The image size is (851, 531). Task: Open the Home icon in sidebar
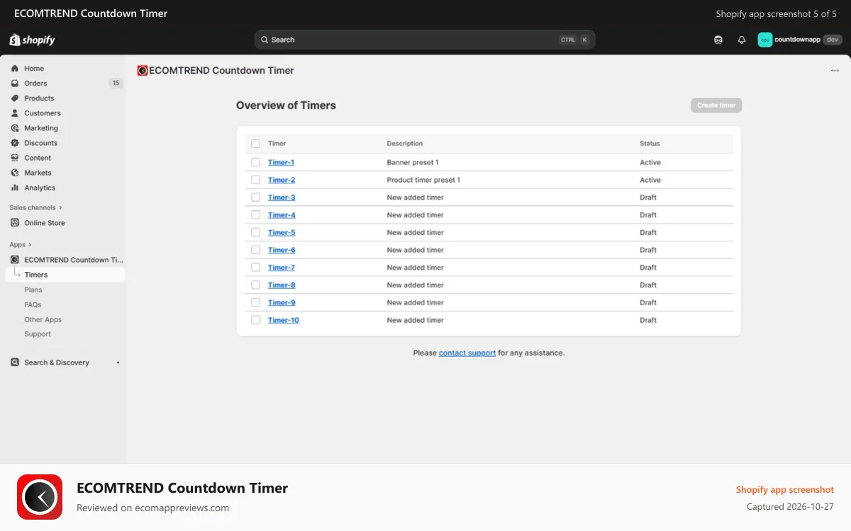[x=15, y=69]
